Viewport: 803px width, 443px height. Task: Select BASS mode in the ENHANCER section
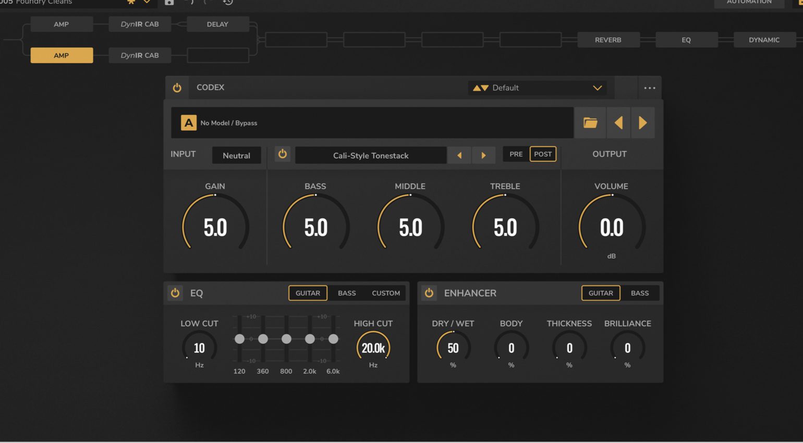click(x=640, y=293)
